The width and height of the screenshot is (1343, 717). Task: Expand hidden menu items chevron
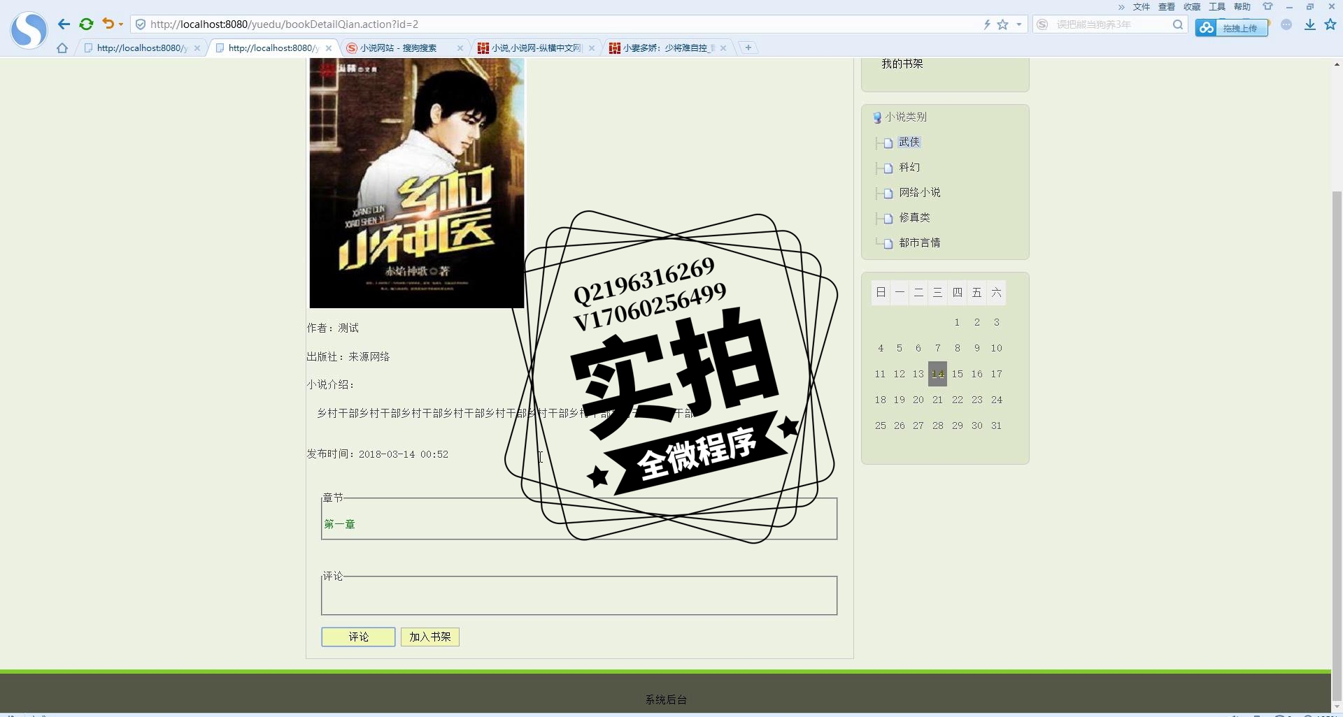[x=1121, y=7]
